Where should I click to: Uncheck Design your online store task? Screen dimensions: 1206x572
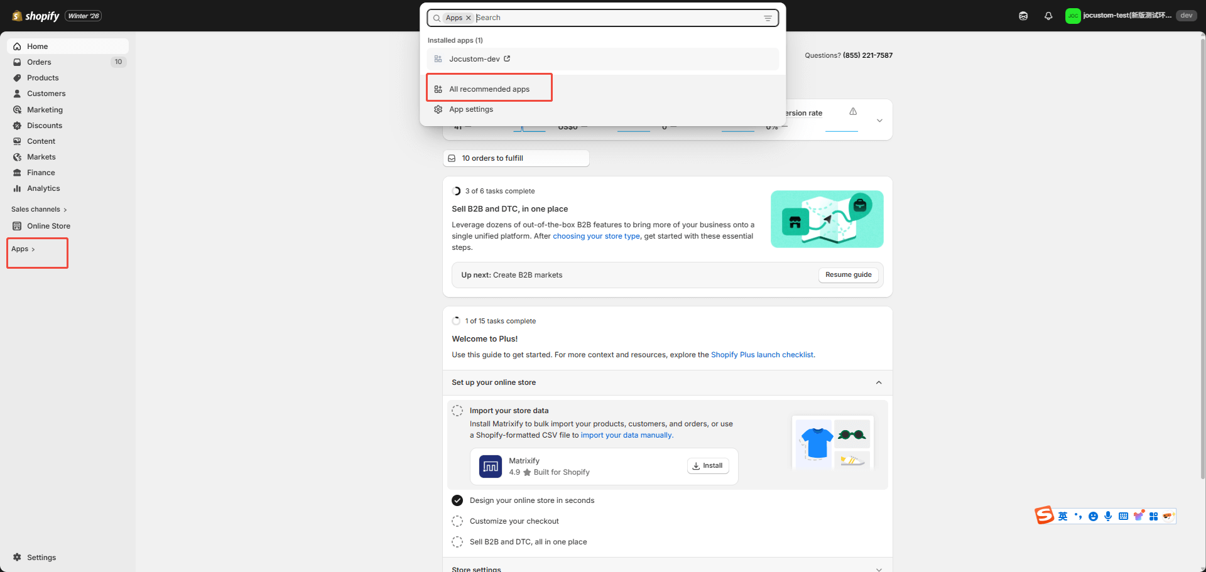pyautogui.click(x=457, y=500)
